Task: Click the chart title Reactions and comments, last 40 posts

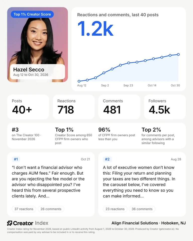Action: click(x=118, y=15)
